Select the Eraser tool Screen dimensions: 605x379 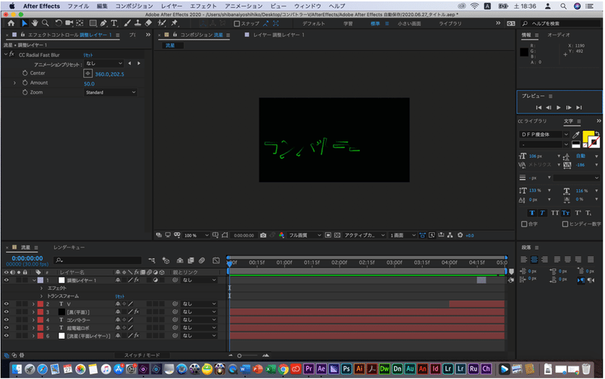pyautogui.click(x=148, y=23)
